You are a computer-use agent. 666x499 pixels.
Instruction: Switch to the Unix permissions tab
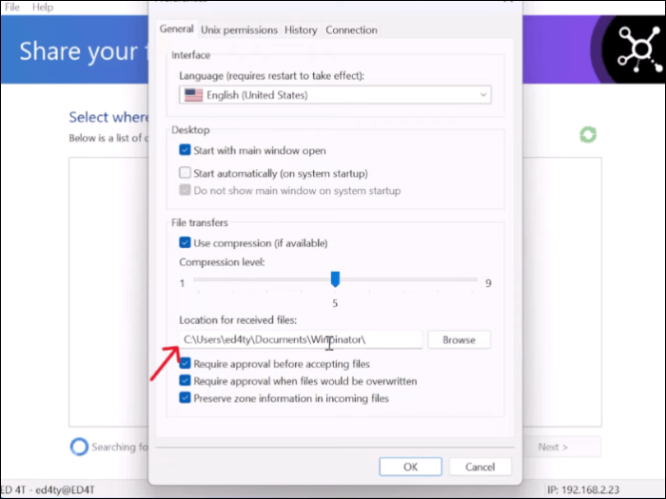pos(239,30)
